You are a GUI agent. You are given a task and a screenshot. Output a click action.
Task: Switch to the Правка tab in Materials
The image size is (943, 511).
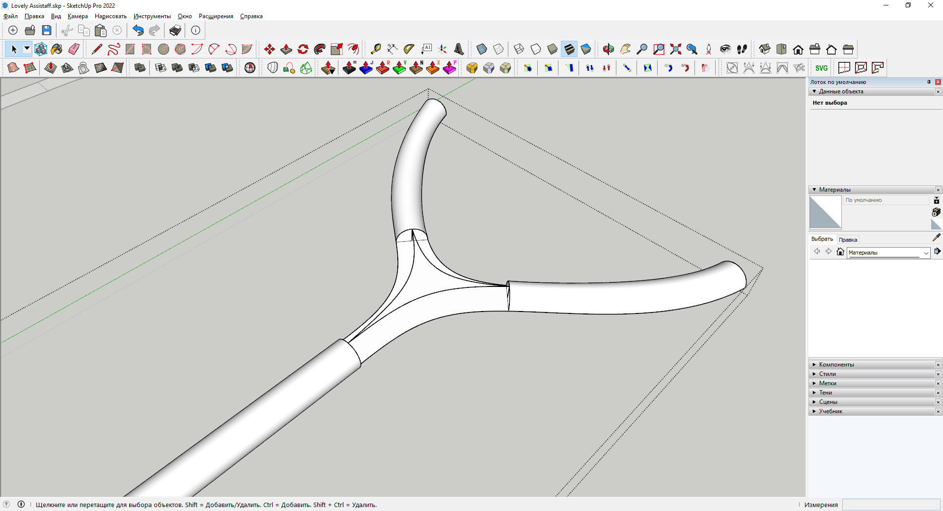(x=848, y=240)
